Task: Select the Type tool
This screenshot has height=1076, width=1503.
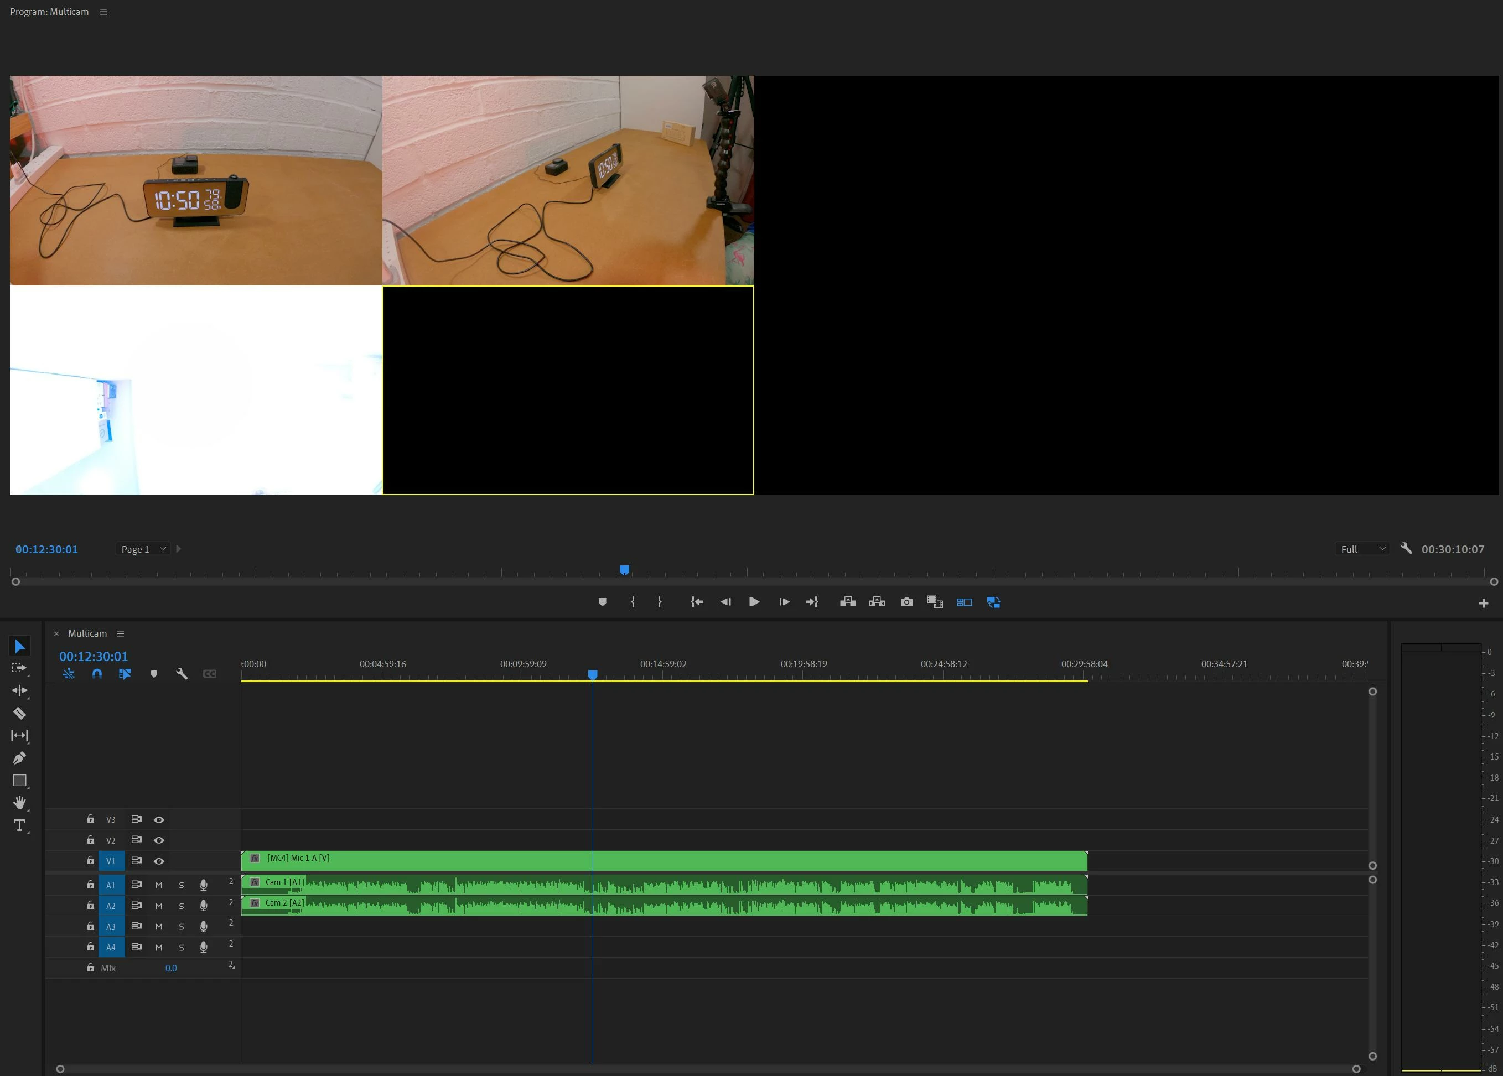Action: (x=19, y=825)
